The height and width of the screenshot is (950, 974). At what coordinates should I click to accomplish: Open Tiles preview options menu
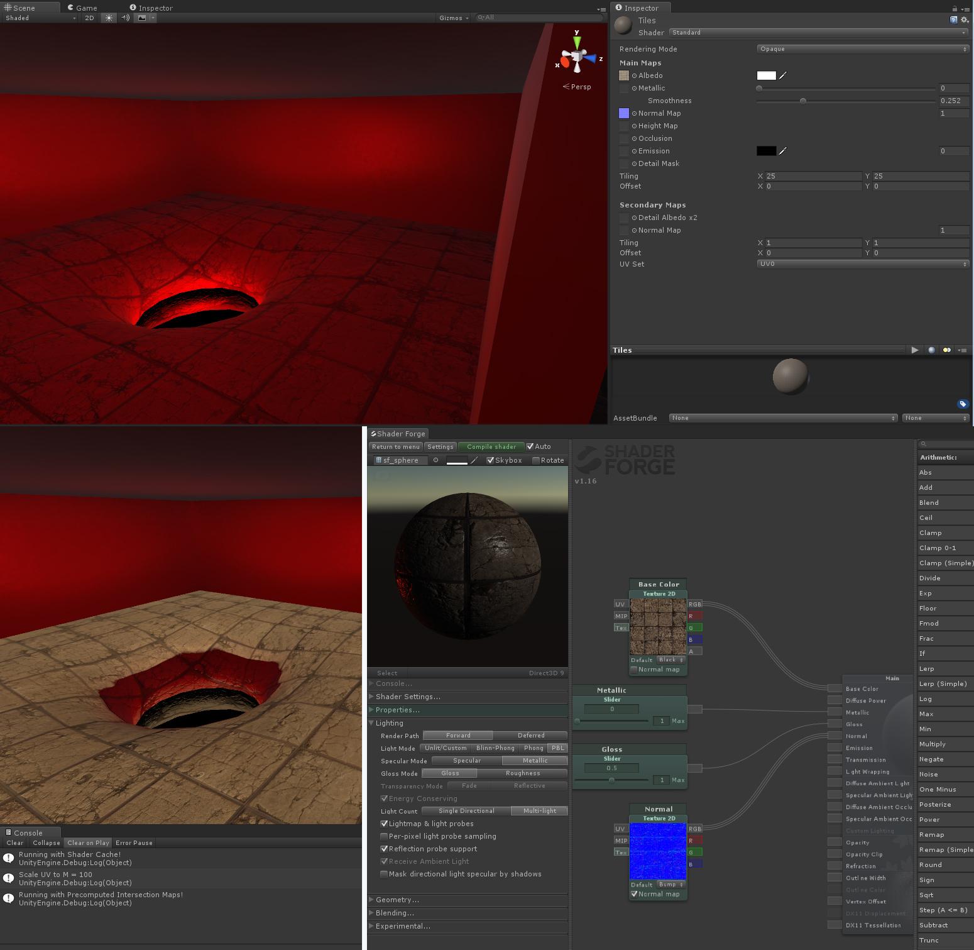[x=962, y=350]
